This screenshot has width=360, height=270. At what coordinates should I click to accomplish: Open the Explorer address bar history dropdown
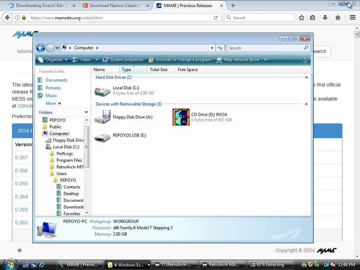(212, 48)
